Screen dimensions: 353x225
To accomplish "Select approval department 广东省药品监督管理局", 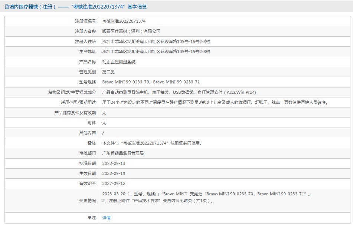I will pos(123,153).
